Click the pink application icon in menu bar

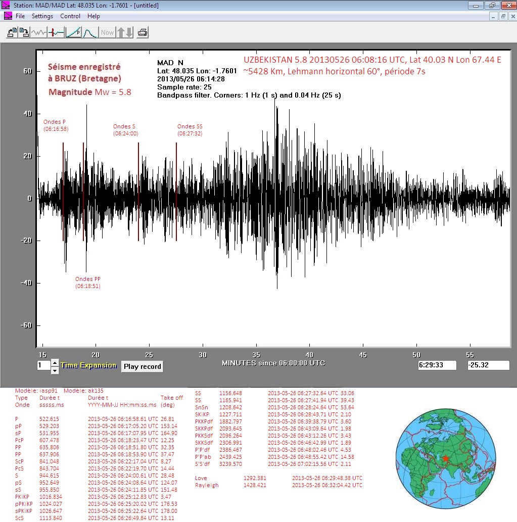click(8, 16)
